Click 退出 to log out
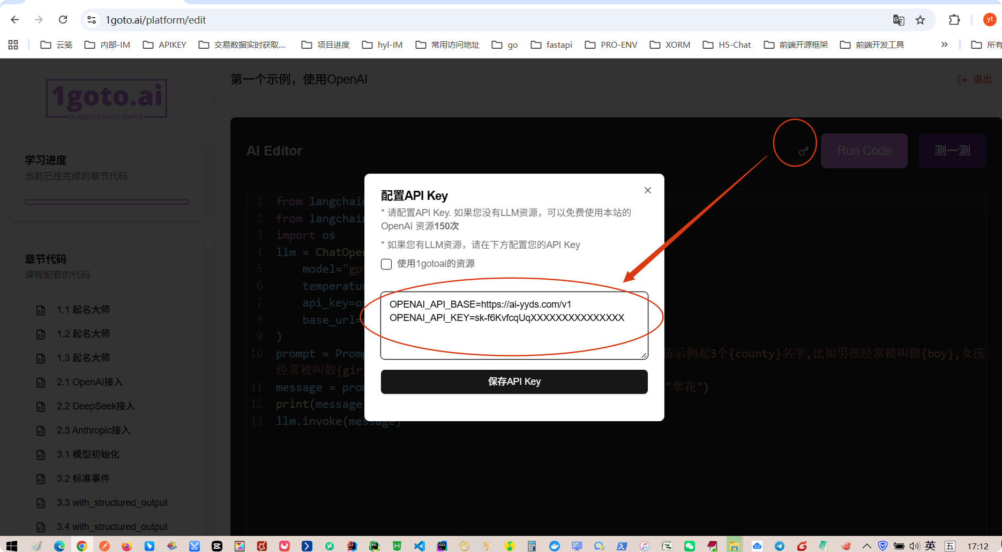 point(975,79)
